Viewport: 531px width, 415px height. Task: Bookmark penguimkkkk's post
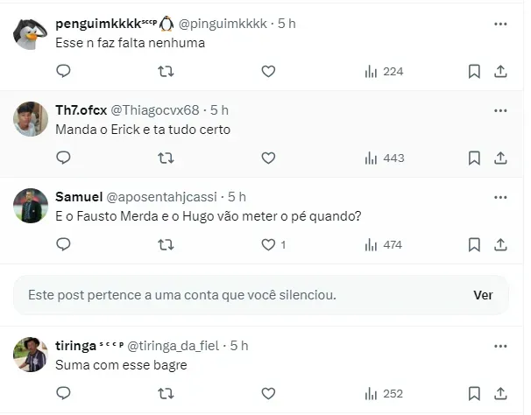tap(474, 71)
